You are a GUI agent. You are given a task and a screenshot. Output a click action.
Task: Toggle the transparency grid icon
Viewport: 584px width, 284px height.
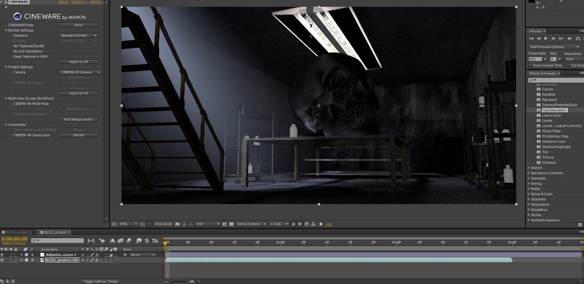click(x=231, y=224)
